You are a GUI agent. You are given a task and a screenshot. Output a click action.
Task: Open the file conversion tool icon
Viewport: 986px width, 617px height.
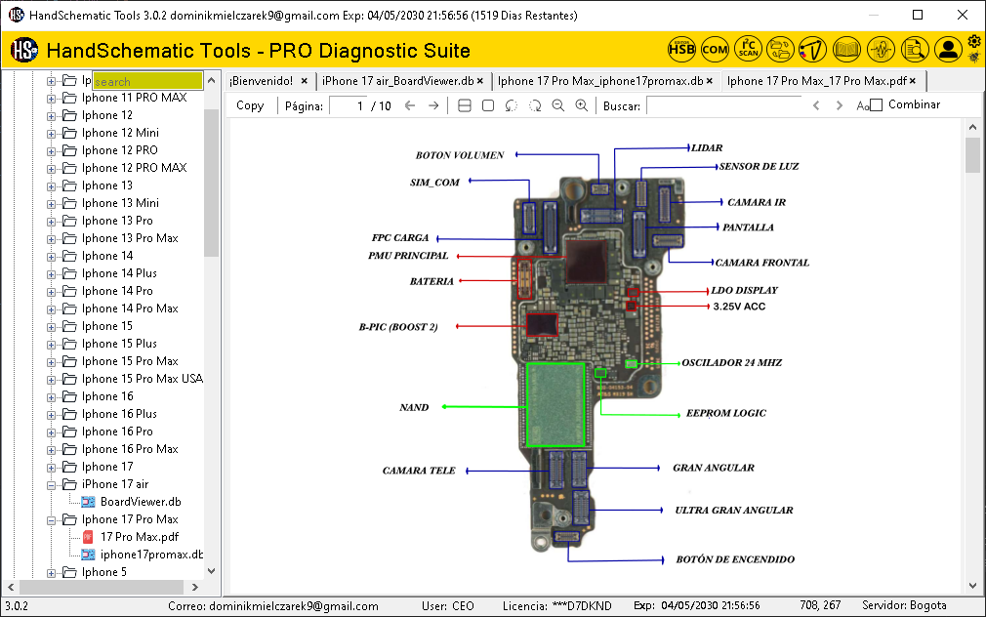[781, 49]
